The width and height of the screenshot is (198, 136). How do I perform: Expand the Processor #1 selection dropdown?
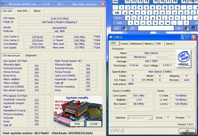(150, 118)
